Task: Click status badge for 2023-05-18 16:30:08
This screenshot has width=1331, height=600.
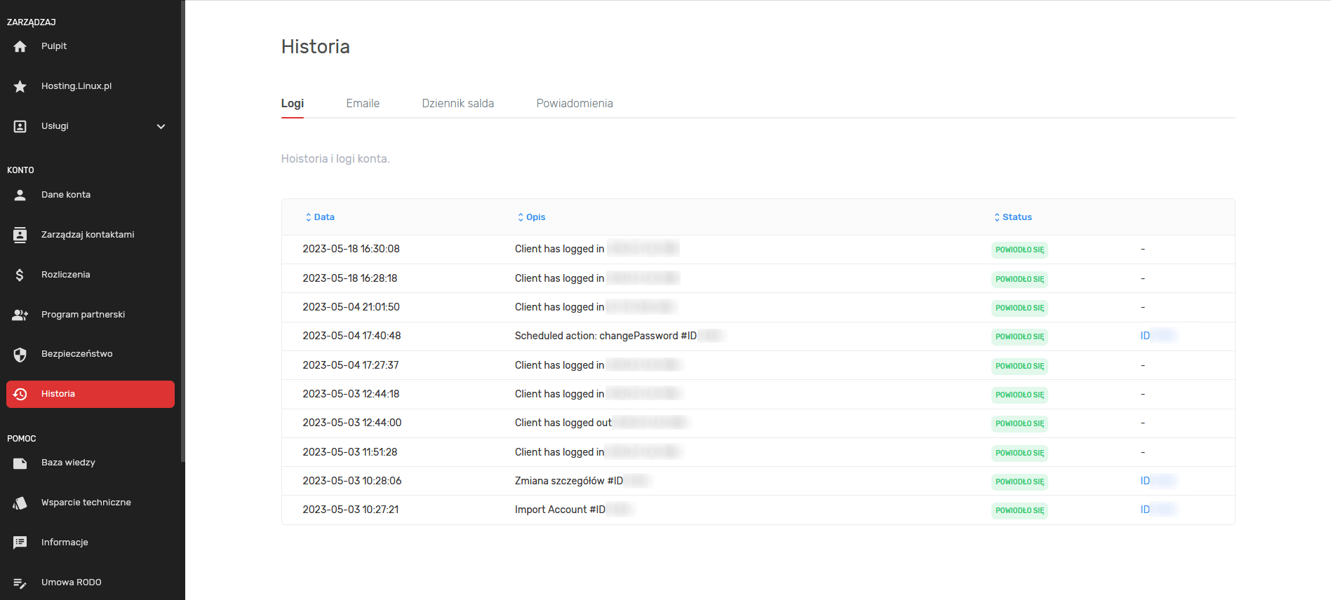Action: point(1019,250)
